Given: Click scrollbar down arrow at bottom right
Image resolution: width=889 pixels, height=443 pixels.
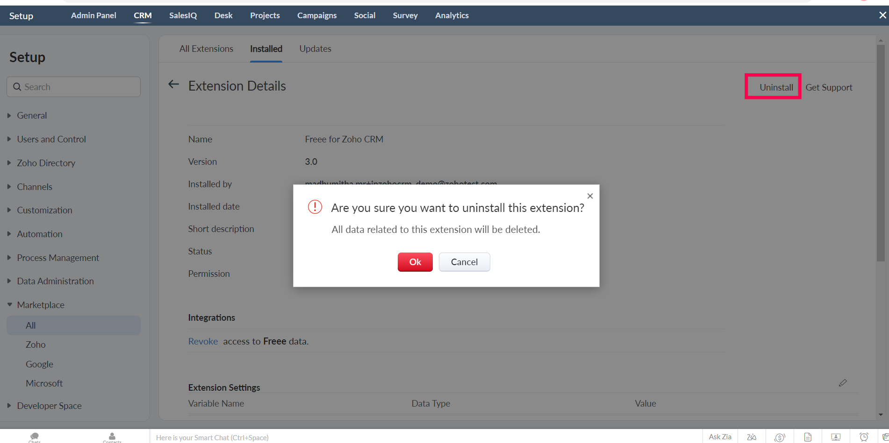Looking at the screenshot, I should (881, 415).
